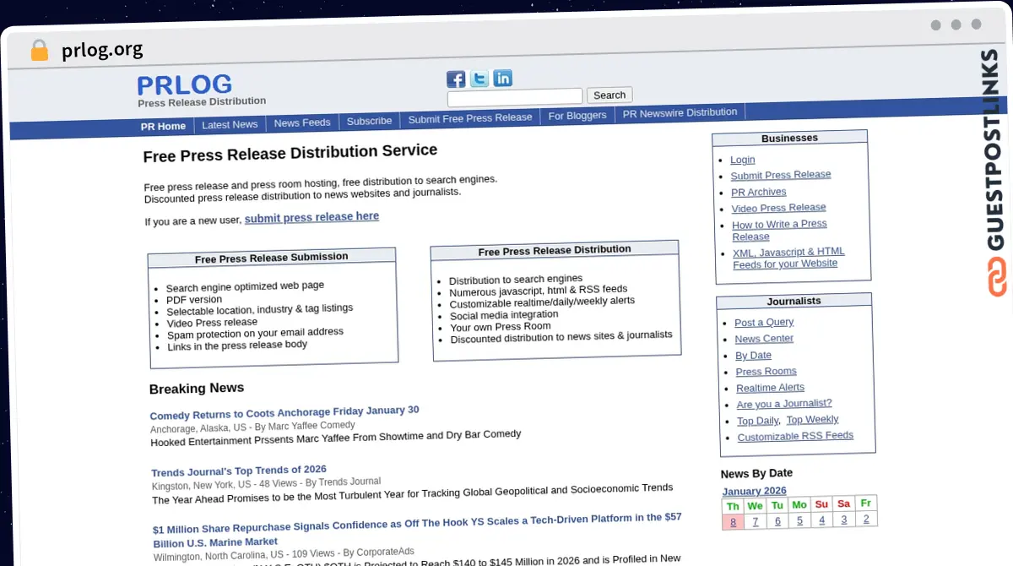Open the PR Archives link
The width and height of the screenshot is (1013, 566).
pyautogui.click(x=759, y=192)
